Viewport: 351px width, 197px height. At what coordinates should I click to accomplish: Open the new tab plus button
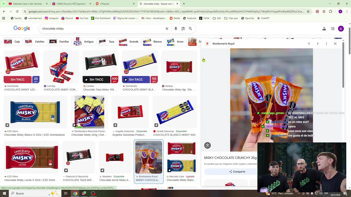(184, 4)
